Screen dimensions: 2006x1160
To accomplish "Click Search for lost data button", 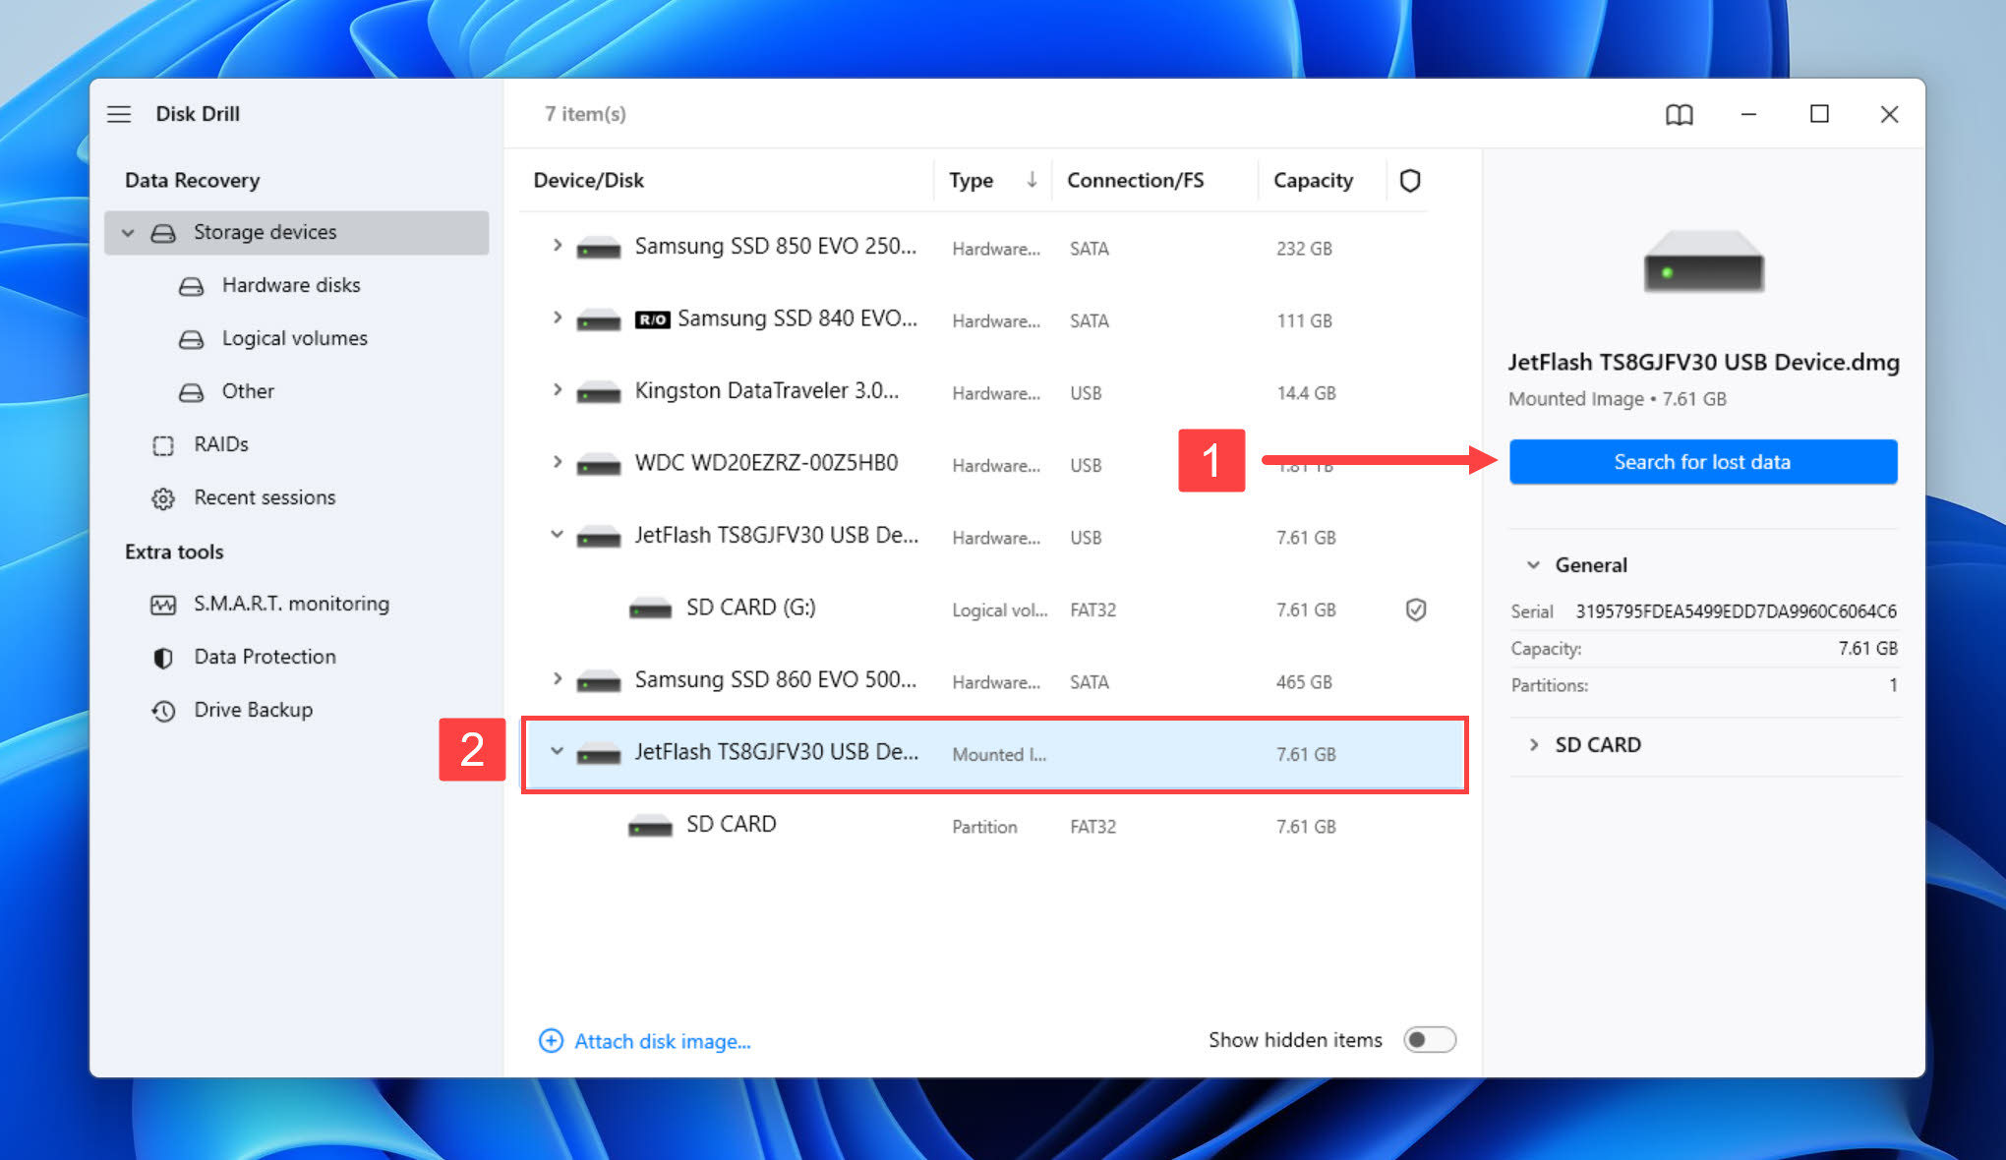I will pyautogui.click(x=1703, y=462).
